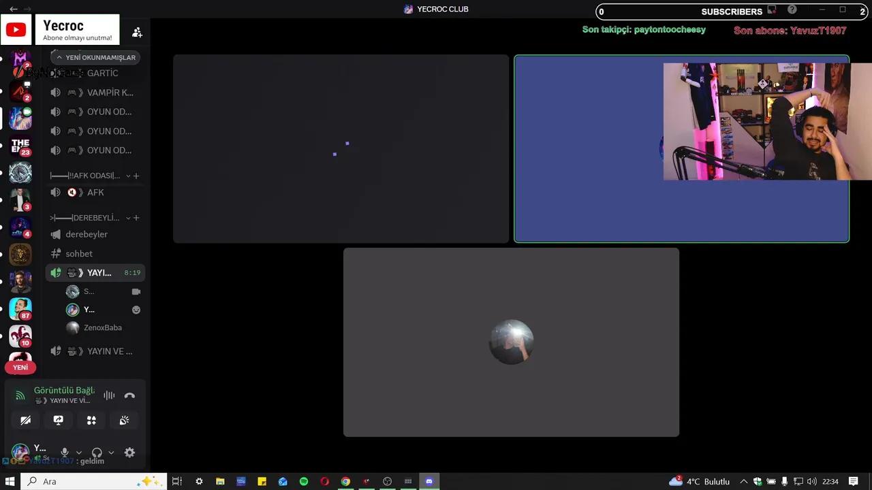The height and width of the screenshot is (490, 872).
Task: Open Windows Start menu
Action: [x=10, y=481]
